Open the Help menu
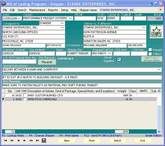Screen dimensions: 165x146 [74, 10]
